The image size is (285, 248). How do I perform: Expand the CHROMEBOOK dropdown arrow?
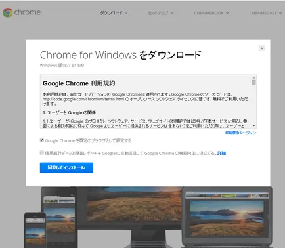click(x=227, y=13)
